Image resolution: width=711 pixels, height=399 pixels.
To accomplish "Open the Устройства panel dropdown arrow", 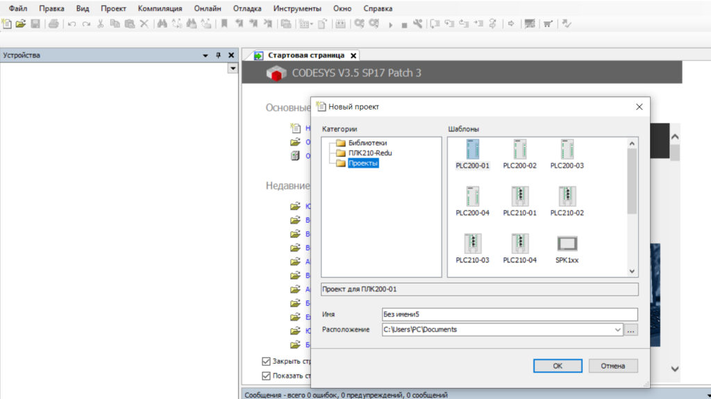I will click(205, 55).
